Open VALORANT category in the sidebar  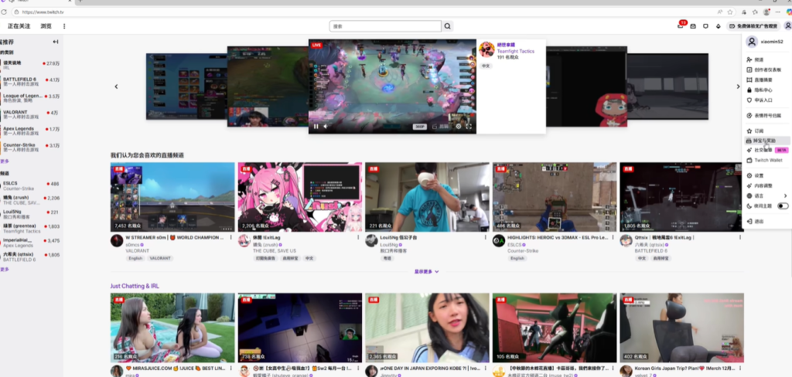click(16, 112)
